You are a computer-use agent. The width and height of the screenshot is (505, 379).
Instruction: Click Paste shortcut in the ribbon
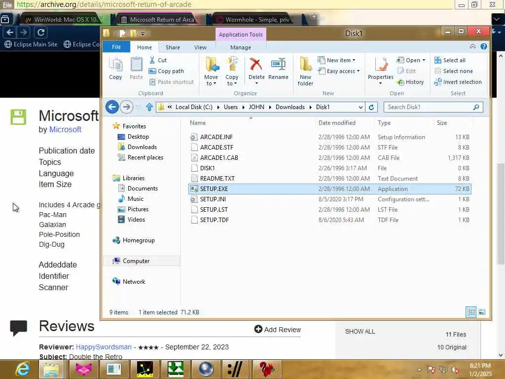171,82
